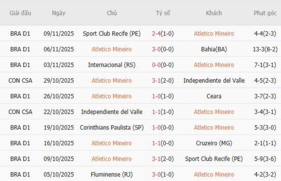Select the Tỷ số column header
Image resolution: width=281 pixels, height=181 pixels.
[163, 13]
